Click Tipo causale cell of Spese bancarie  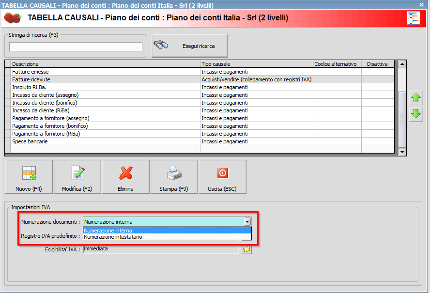257,141
